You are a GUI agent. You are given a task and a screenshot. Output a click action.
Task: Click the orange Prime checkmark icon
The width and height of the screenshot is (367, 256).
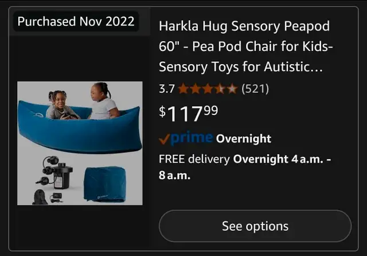(x=164, y=139)
